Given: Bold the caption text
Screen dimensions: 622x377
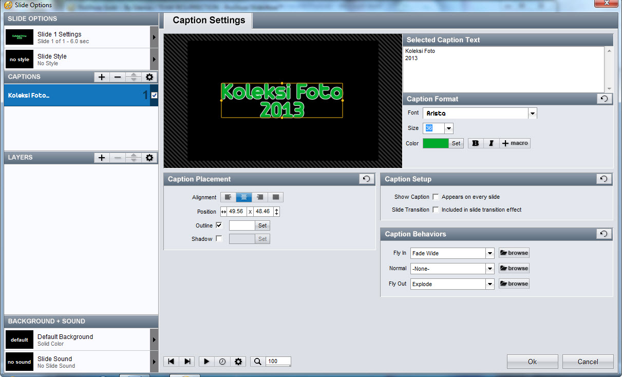Looking at the screenshot, I should tap(476, 143).
